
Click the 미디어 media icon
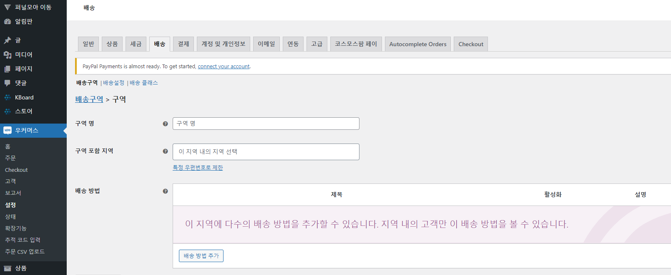coord(8,55)
